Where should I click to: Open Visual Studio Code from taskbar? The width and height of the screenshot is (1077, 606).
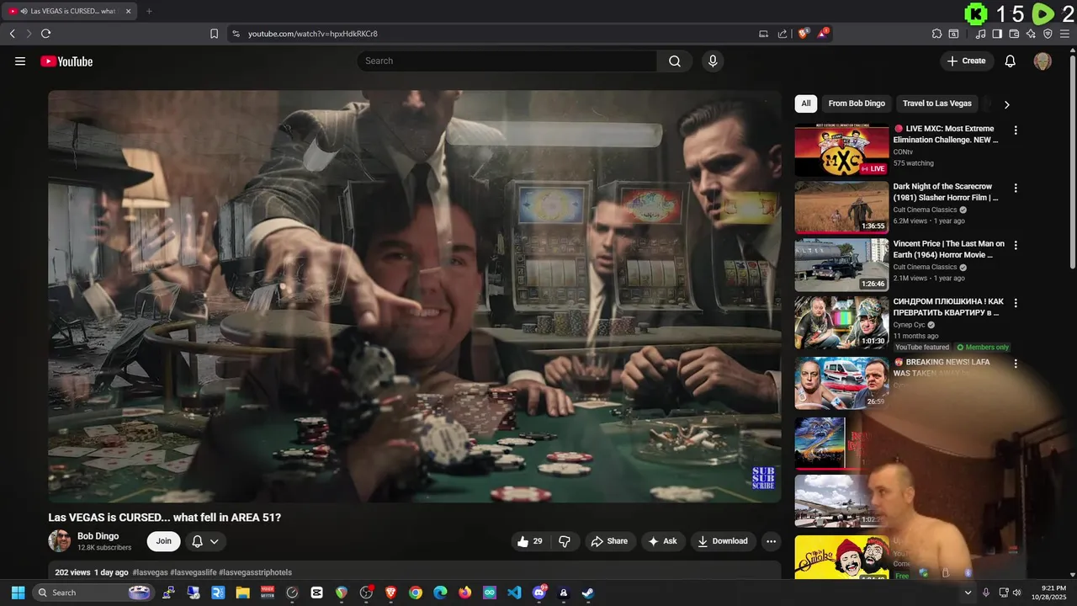(x=514, y=593)
